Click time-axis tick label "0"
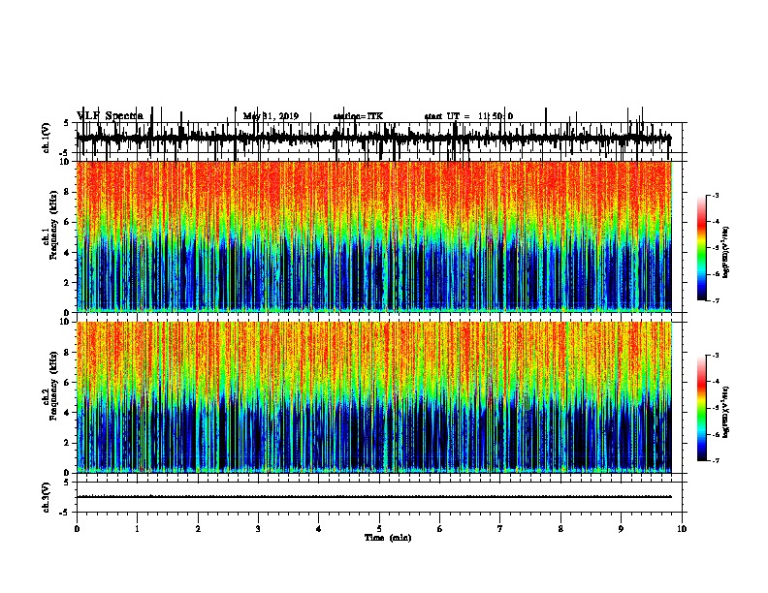Image resolution: width=768 pixels, height=593 pixels. tap(77, 529)
